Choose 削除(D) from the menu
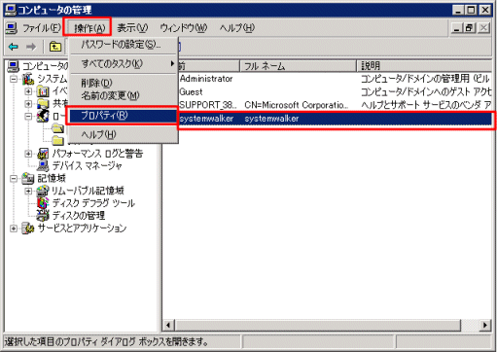Viewport: 497px width, 352px height. click(x=124, y=83)
